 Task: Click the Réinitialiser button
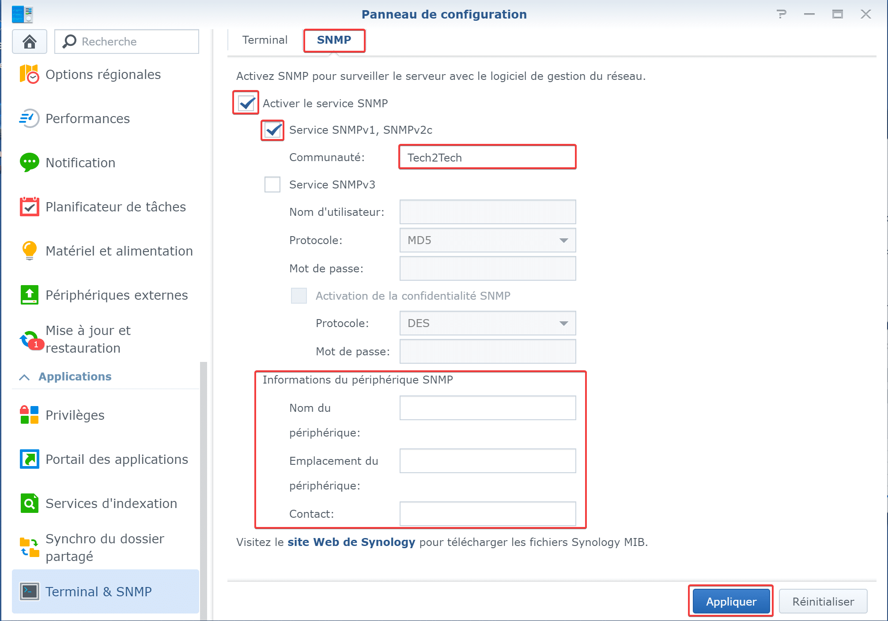click(x=823, y=601)
